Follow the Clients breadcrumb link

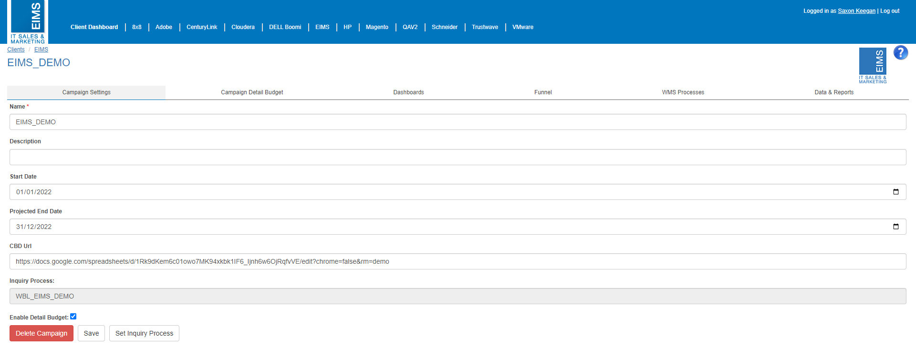[16, 50]
